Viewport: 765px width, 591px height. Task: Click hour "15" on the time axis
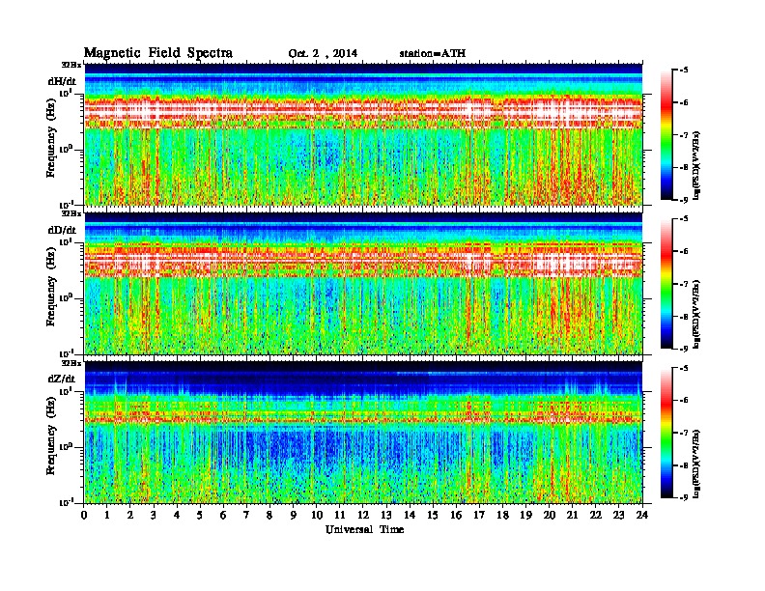433,516
